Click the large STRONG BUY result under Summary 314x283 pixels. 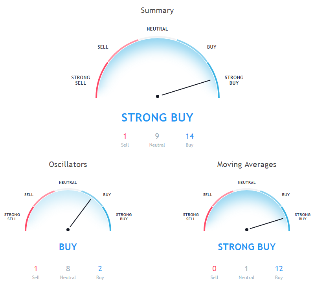157,118
